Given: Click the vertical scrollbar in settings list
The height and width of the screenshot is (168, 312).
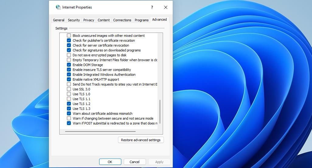Looking at the screenshot, I should [160, 111].
